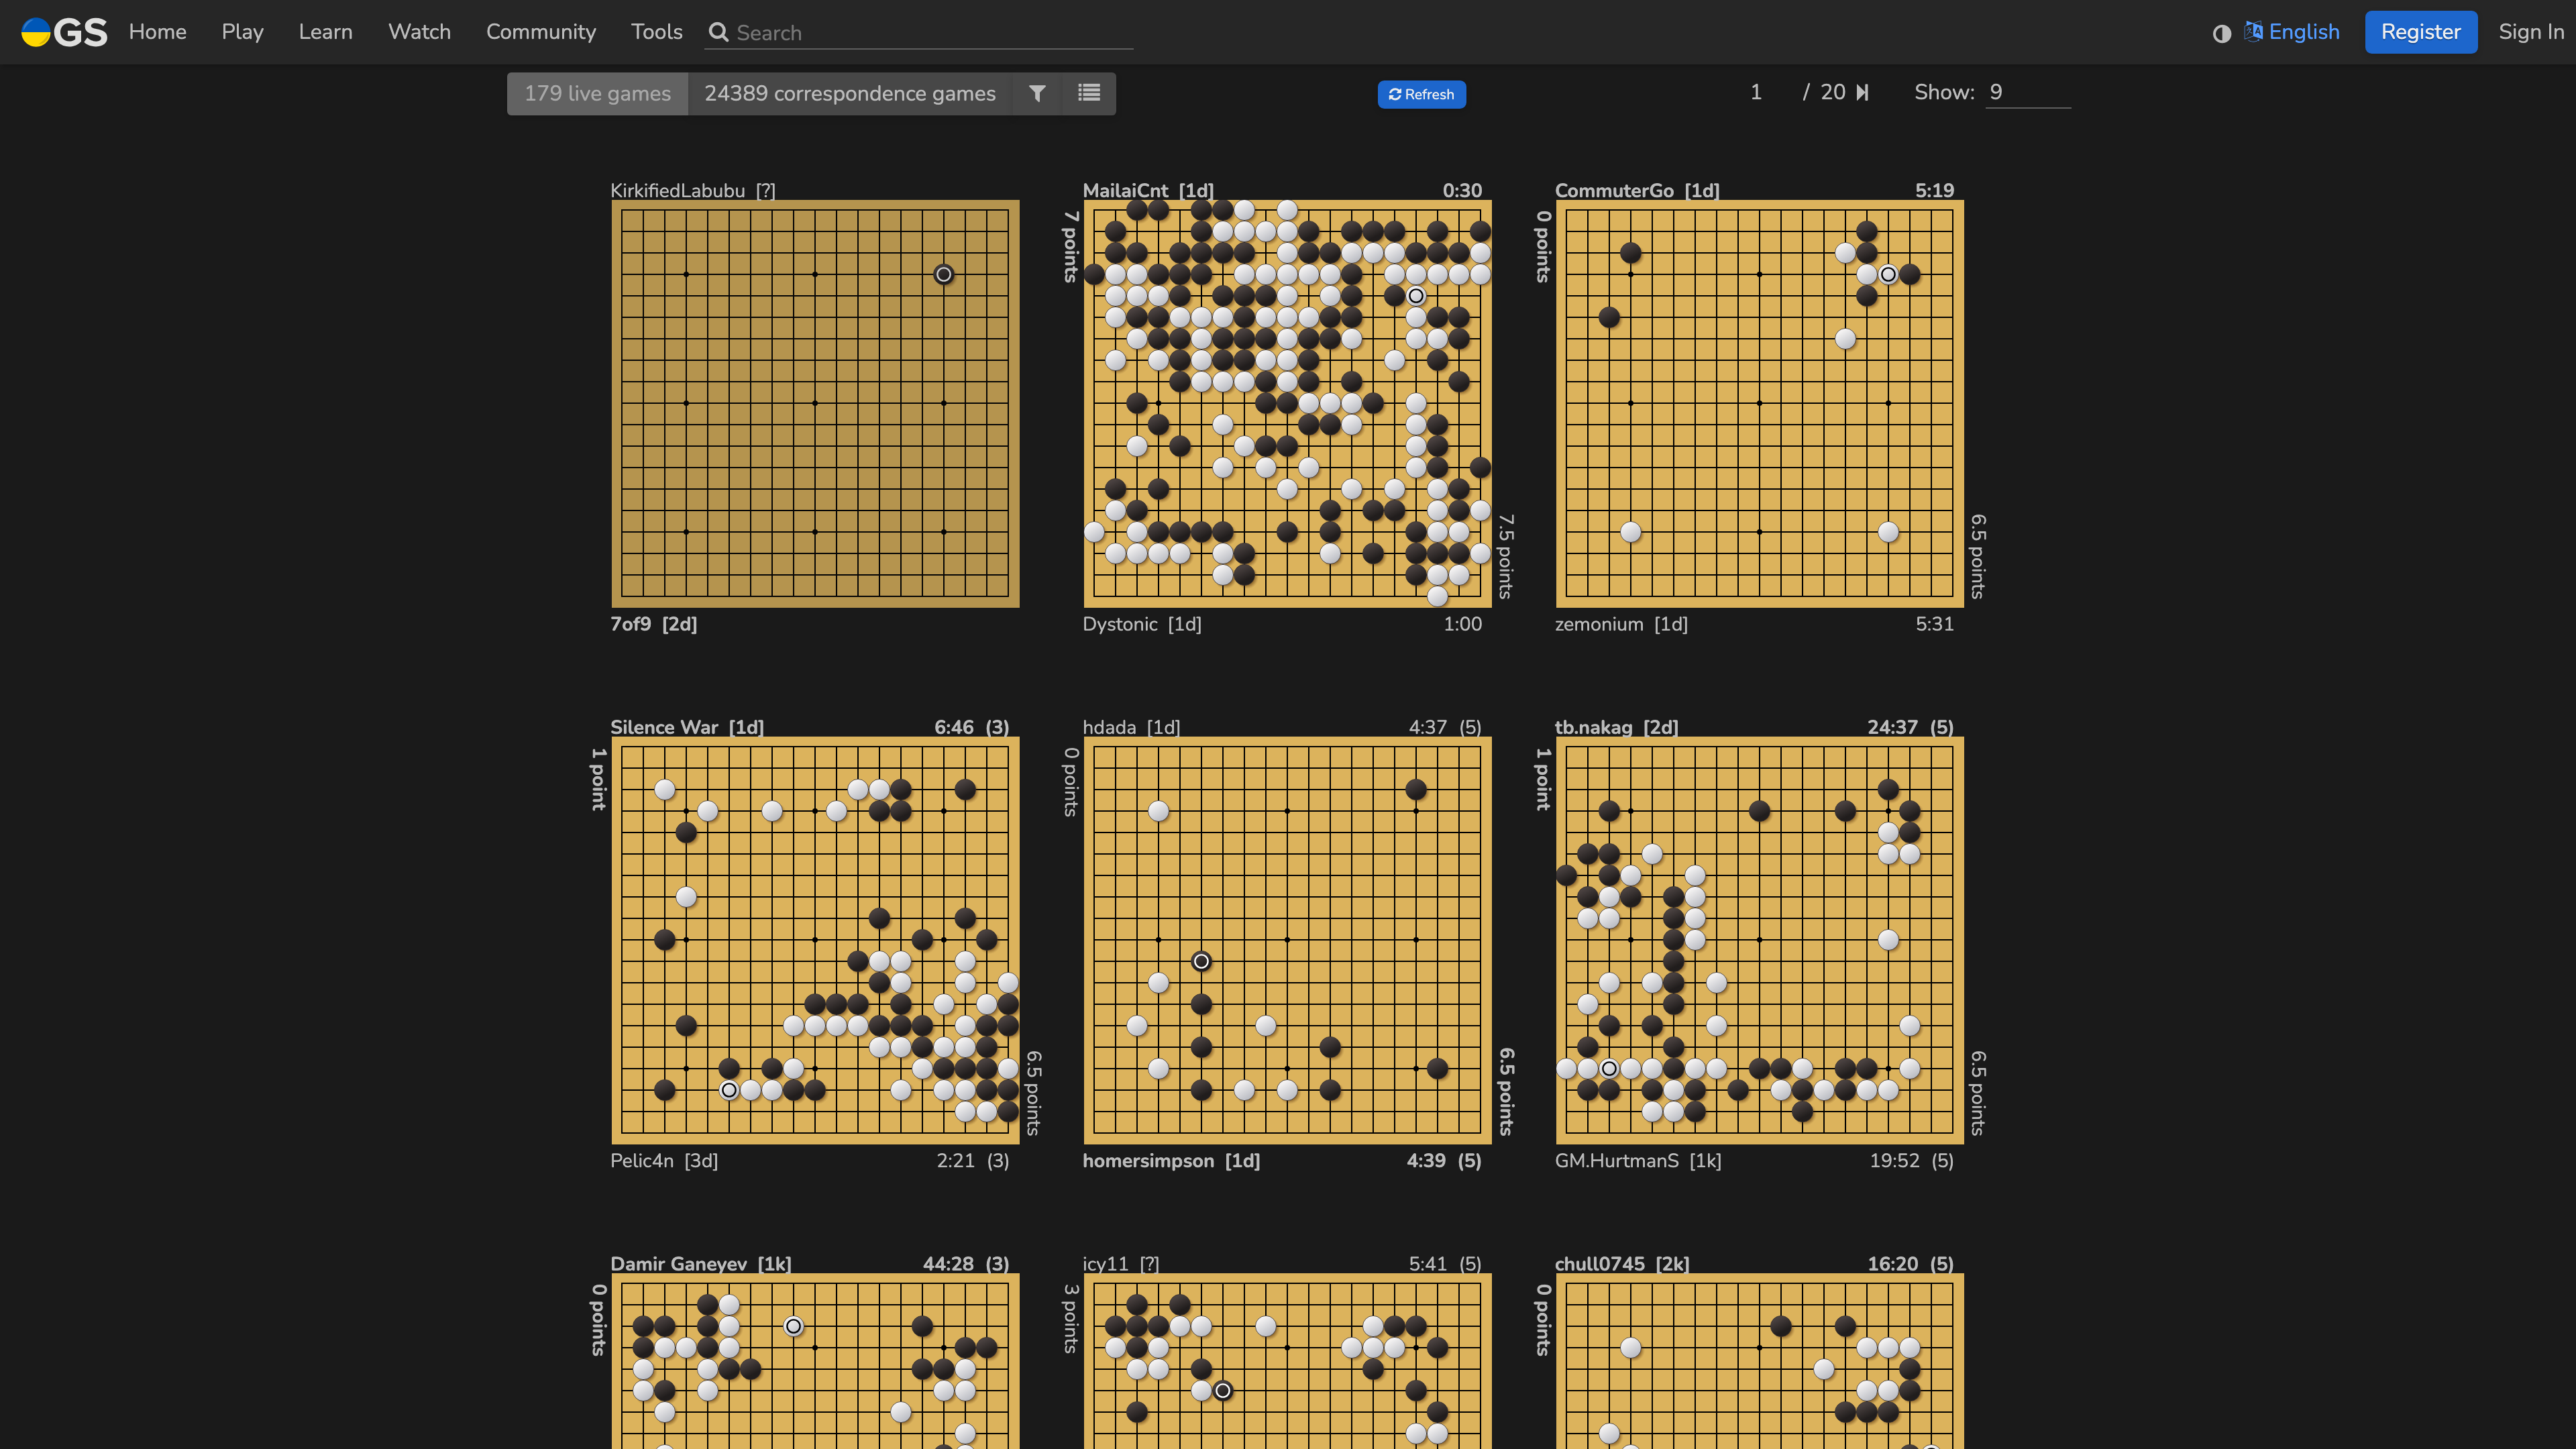Image resolution: width=2576 pixels, height=1449 pixels.
Task: Click the total pages '/ 20' text
Action: click(1824, 92)
